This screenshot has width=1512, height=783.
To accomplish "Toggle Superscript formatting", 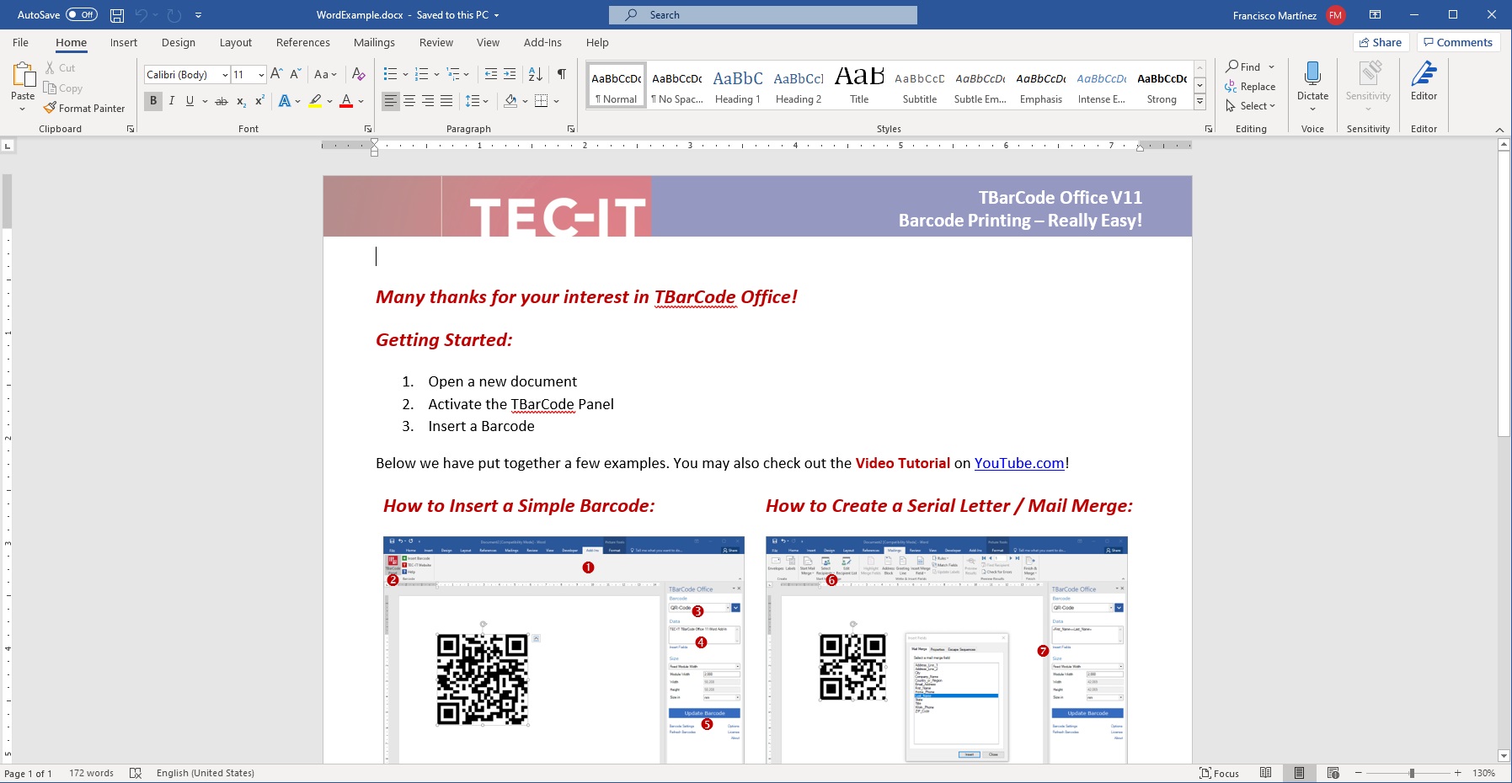I will [260, 101].
